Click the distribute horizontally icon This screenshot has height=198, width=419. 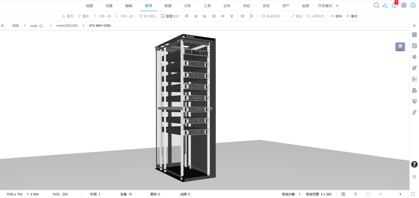tap(242, 16)
